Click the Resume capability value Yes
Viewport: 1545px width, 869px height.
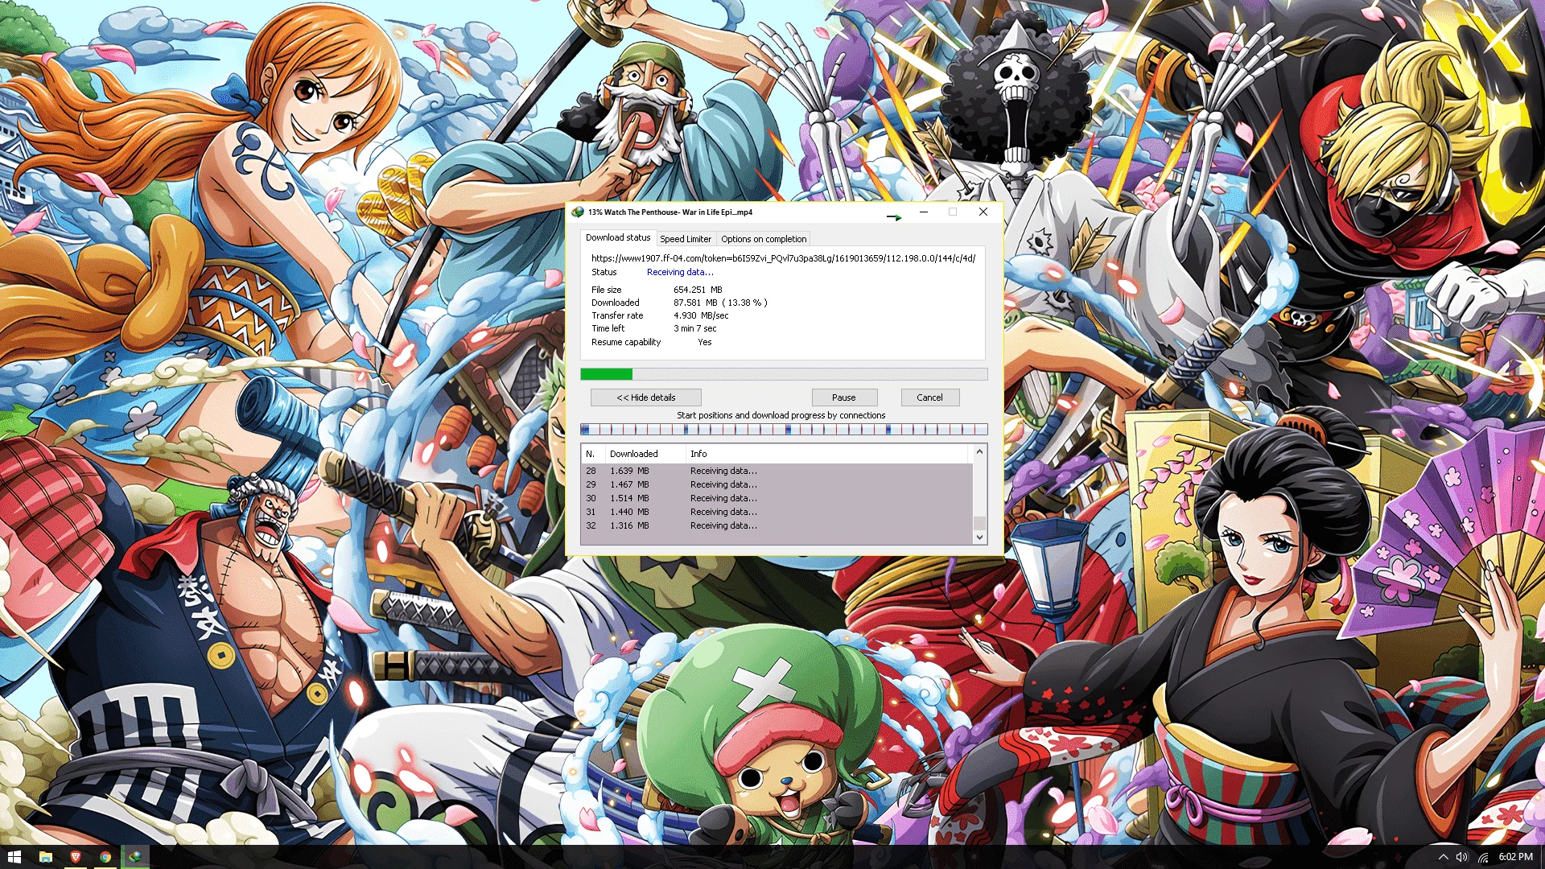click(705, 342)
